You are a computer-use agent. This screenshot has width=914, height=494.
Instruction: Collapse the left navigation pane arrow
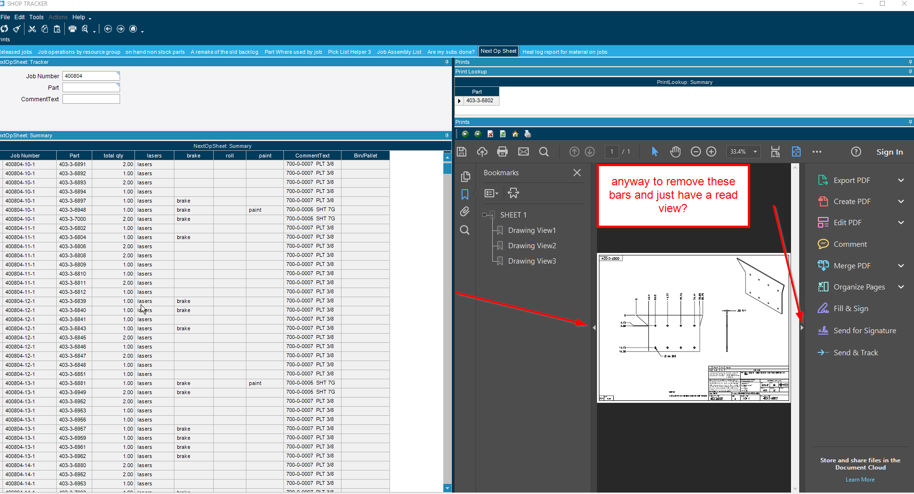tap(594, 328)
